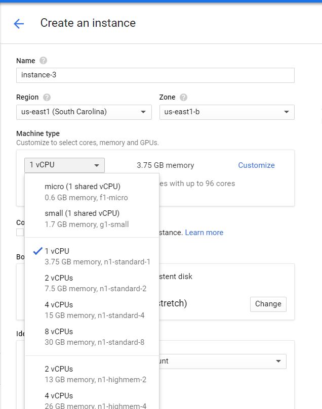Click the help icon next to Name

[43, 61]
